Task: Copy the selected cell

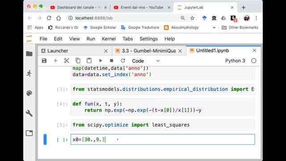Action: pyautogui.click(x=78, y=61)
